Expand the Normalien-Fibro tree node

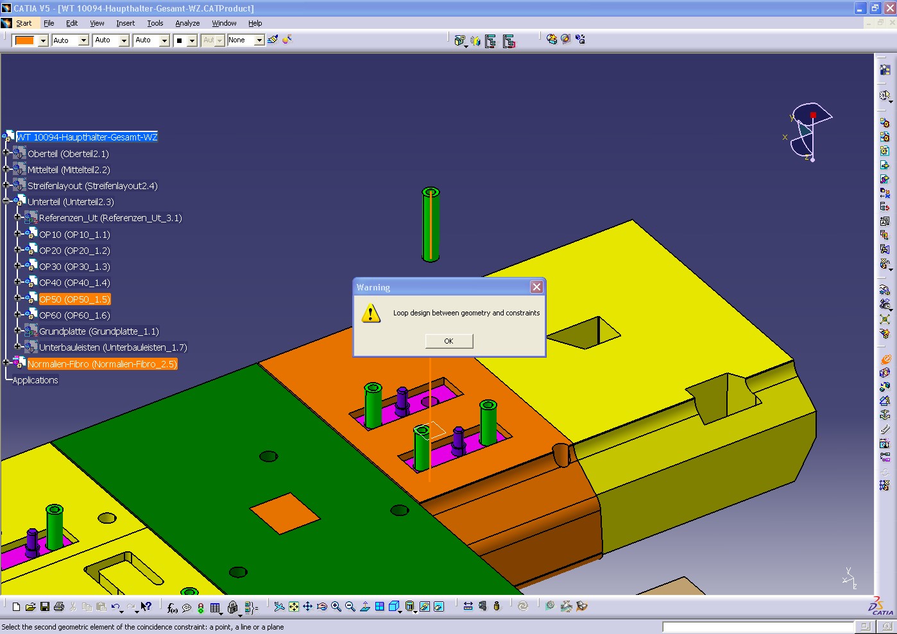(6, 363)
